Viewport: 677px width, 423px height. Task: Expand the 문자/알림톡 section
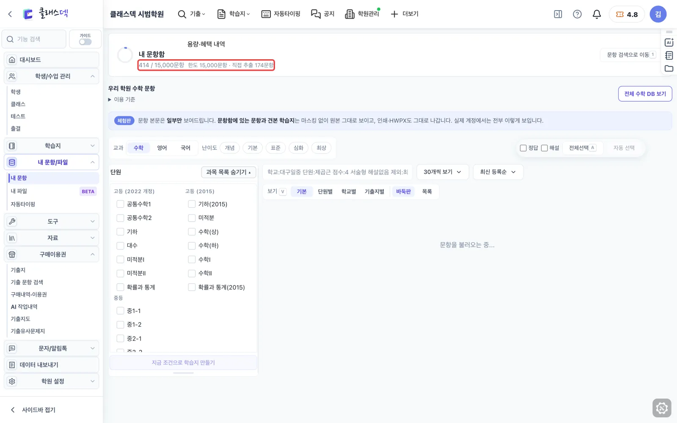(x=52, y=348)
